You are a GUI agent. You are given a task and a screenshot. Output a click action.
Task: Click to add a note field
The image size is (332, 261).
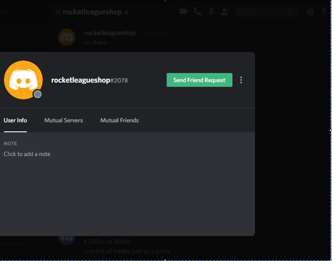[27, 154]
